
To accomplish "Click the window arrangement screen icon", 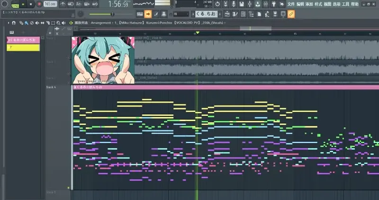I will pyautogui.click(x=283, y=14).
